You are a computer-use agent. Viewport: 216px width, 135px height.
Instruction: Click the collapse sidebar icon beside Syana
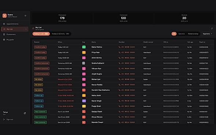[25, 16]
